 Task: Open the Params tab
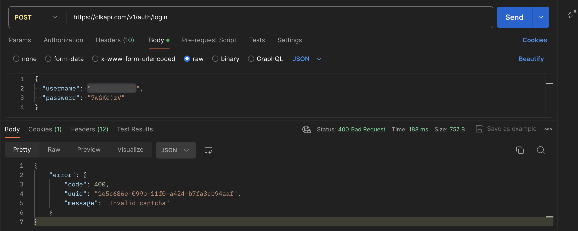pos(20,40)
